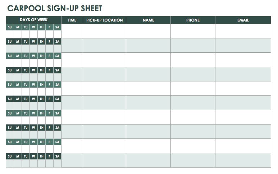The height and width of the screenshot is (174, 278).
Task: Mark the empty box under first row's F
Action: pos(49,34)
